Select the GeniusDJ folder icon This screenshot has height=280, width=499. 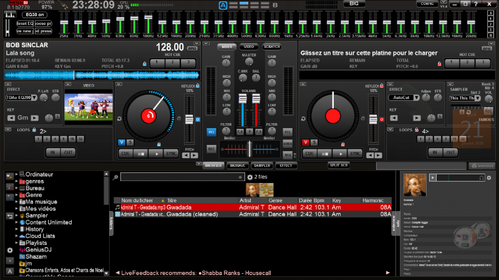(x=22, y=250)
